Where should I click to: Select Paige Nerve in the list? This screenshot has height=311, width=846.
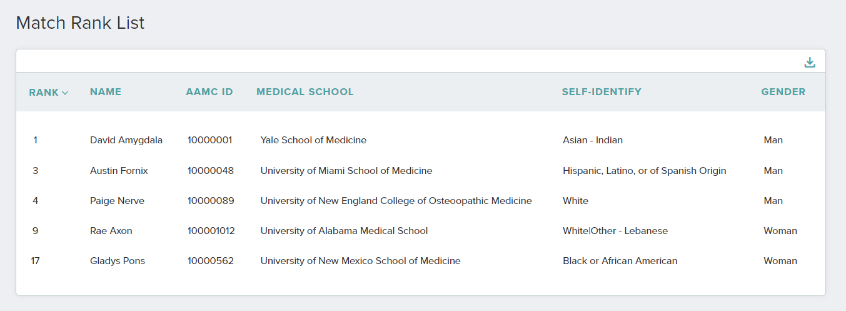point(420,201)
